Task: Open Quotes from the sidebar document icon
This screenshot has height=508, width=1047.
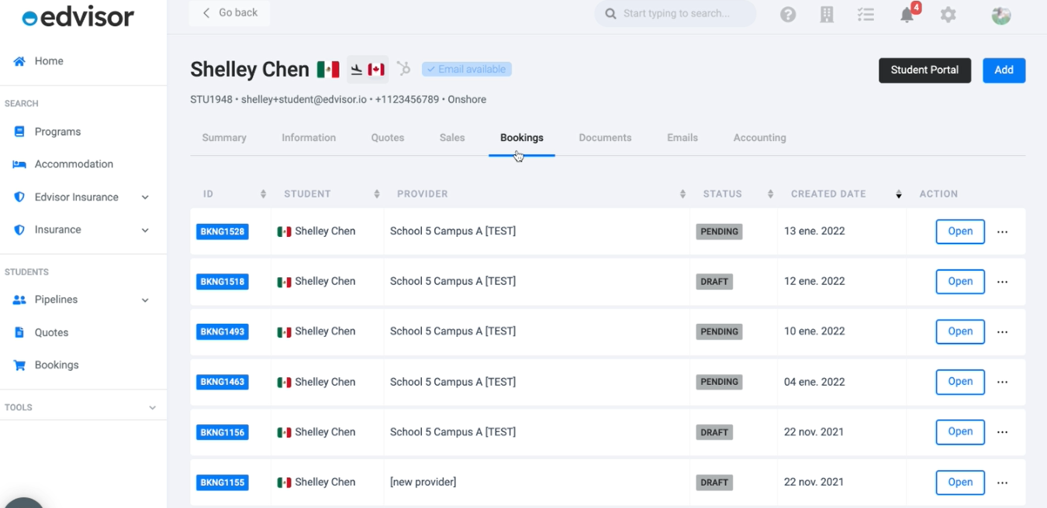Action: [19, 332]
